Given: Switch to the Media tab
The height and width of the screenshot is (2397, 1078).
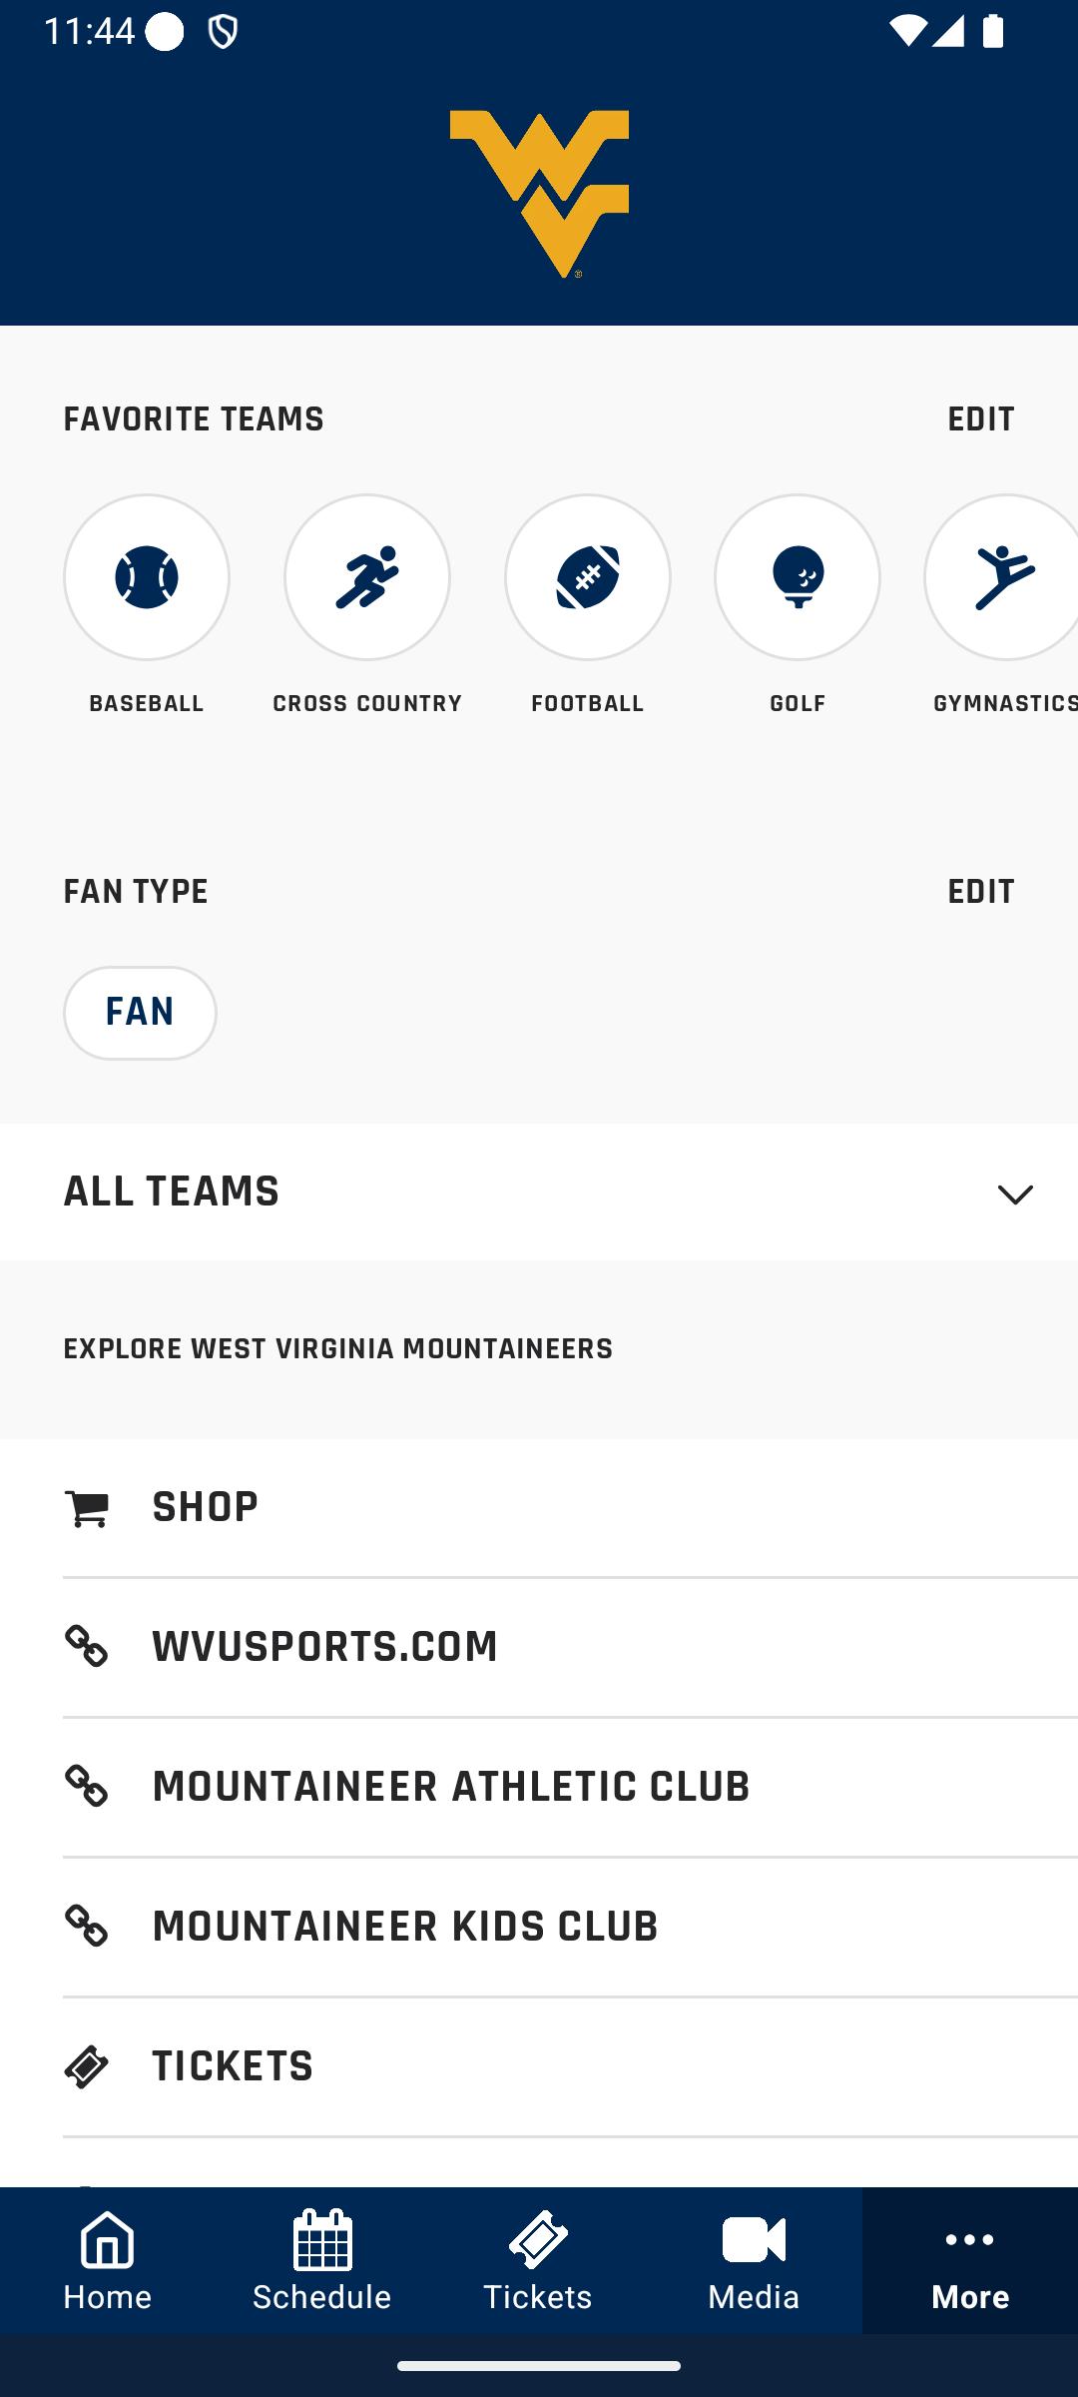Looking at the screenshot, I should pyautogui.click(x=754, y=2261).
